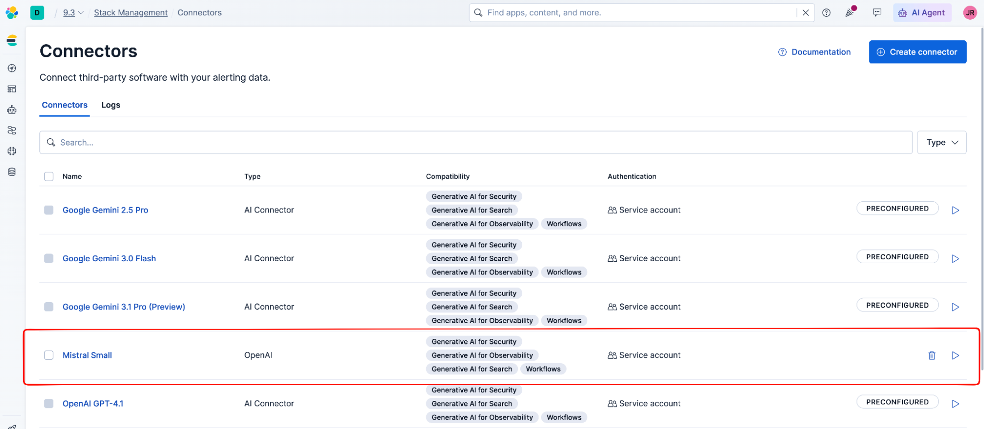Image resolution: width=984 pixels, height=429 pixels.
Task: Click AI Connector type in Gemini 2.5 Pro row
Action: [269, 210]
